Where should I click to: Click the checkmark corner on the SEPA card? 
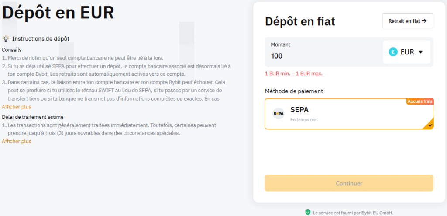pos(430,125)
